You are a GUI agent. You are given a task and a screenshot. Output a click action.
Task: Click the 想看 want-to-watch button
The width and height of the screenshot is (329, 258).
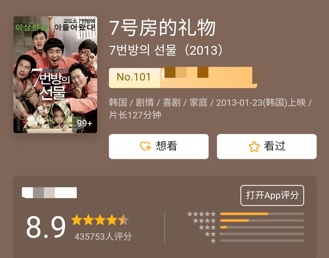pyautogui.click(x=159, y=146)
